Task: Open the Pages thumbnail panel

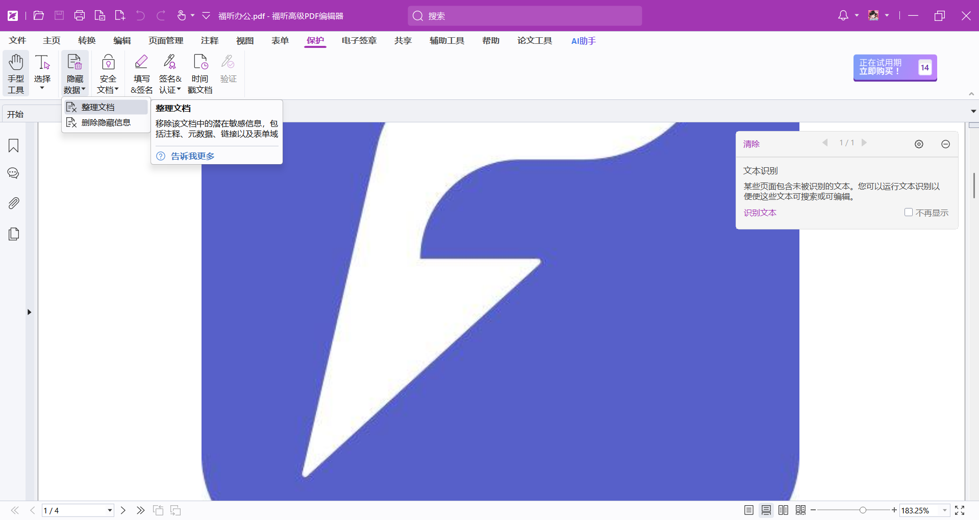Action: 14,234
